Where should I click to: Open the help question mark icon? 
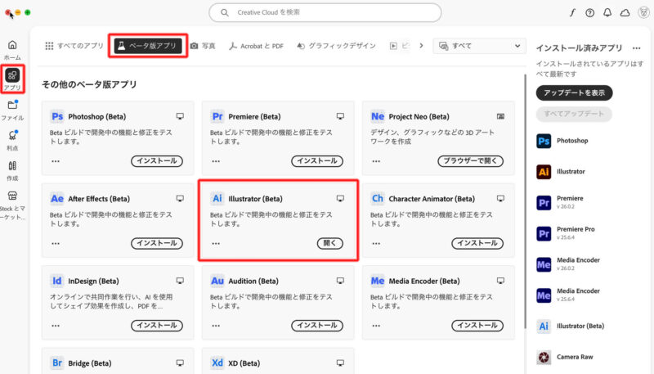coord(589,12)
